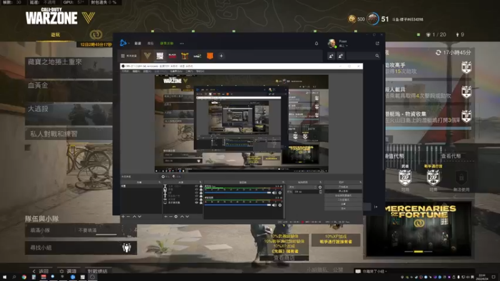This screenshot has width=500, height=281.
Task: Remove the selected OBS source
Action: [x=171, y=217]
